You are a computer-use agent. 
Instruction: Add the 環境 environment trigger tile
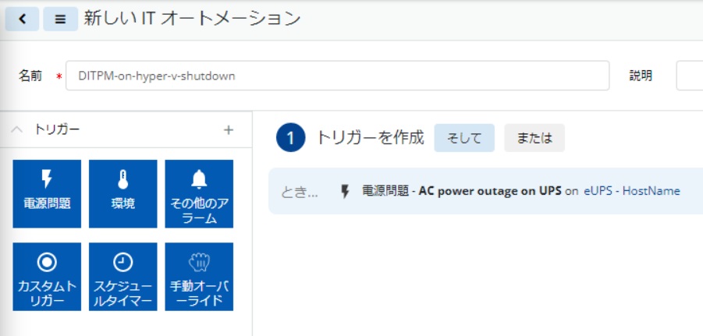click(x=122, y=193)
